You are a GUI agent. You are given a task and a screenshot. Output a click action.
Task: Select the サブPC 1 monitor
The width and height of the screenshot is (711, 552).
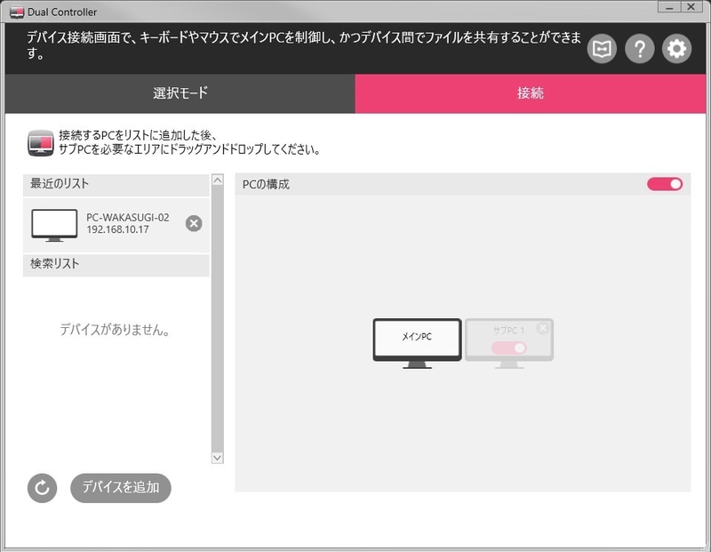click(x=508, y=343)
